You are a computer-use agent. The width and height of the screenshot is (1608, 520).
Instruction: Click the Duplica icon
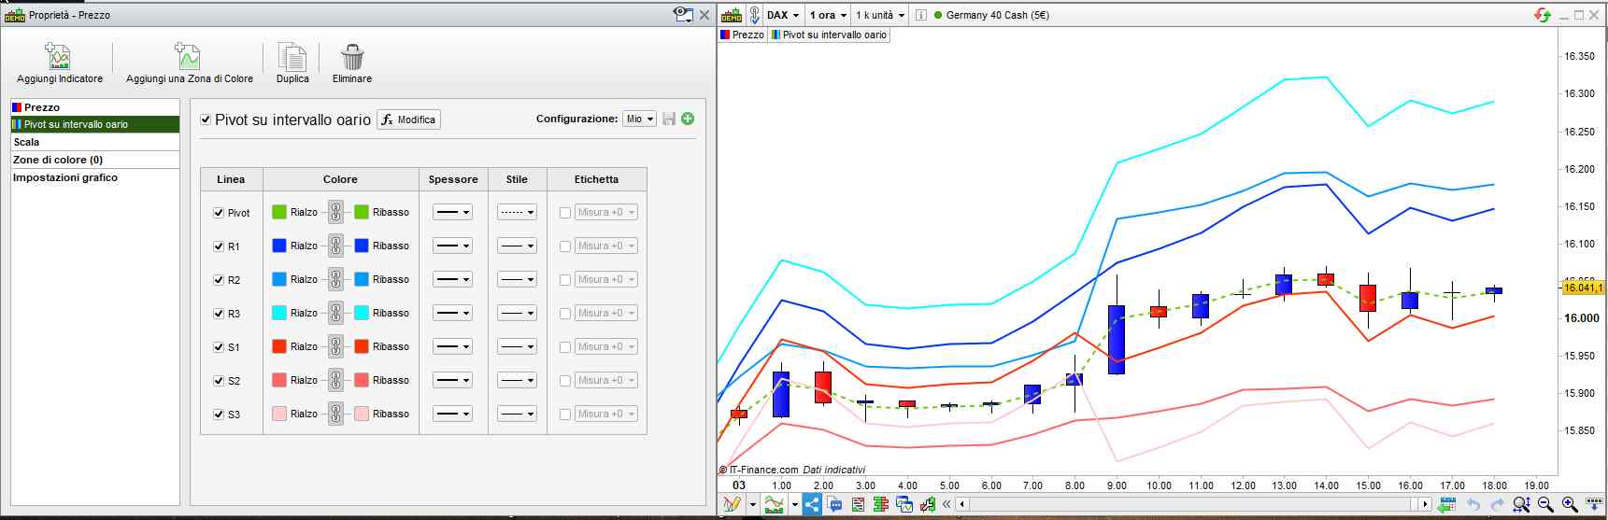click(x=292, y=57)
